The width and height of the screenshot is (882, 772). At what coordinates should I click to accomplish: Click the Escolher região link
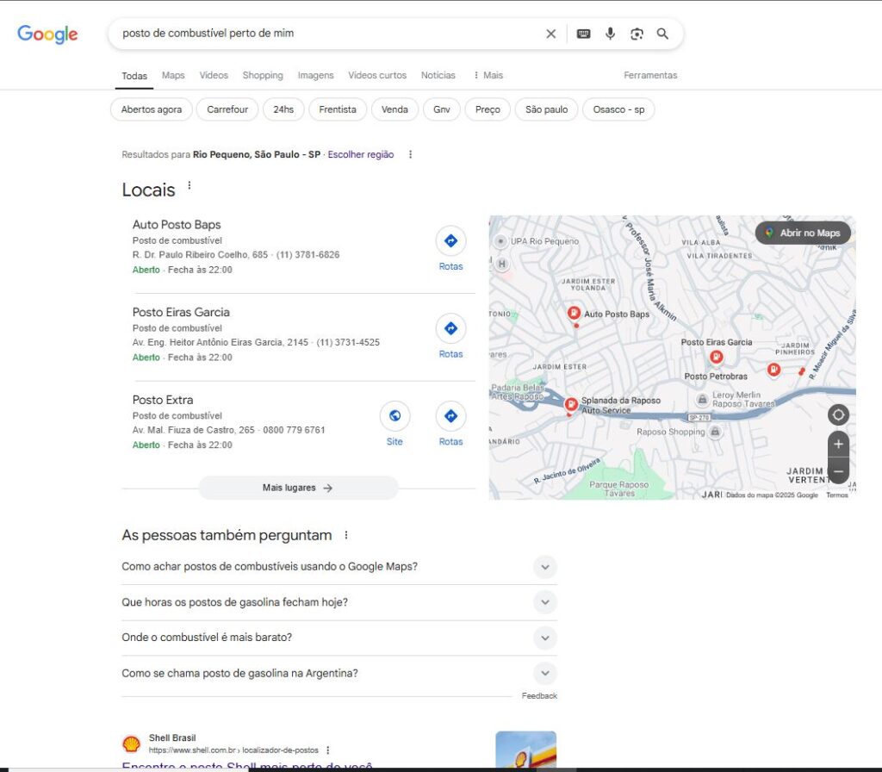pos(361,155)
